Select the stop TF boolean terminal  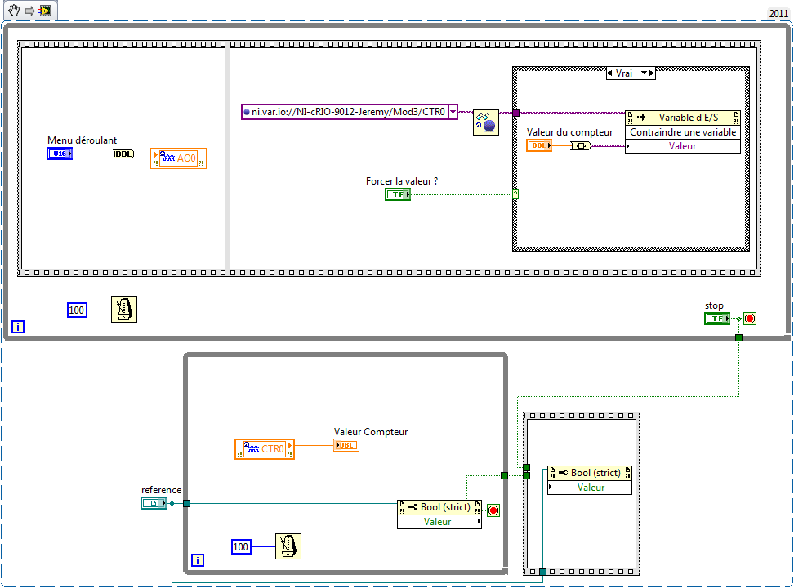(717, 318)
